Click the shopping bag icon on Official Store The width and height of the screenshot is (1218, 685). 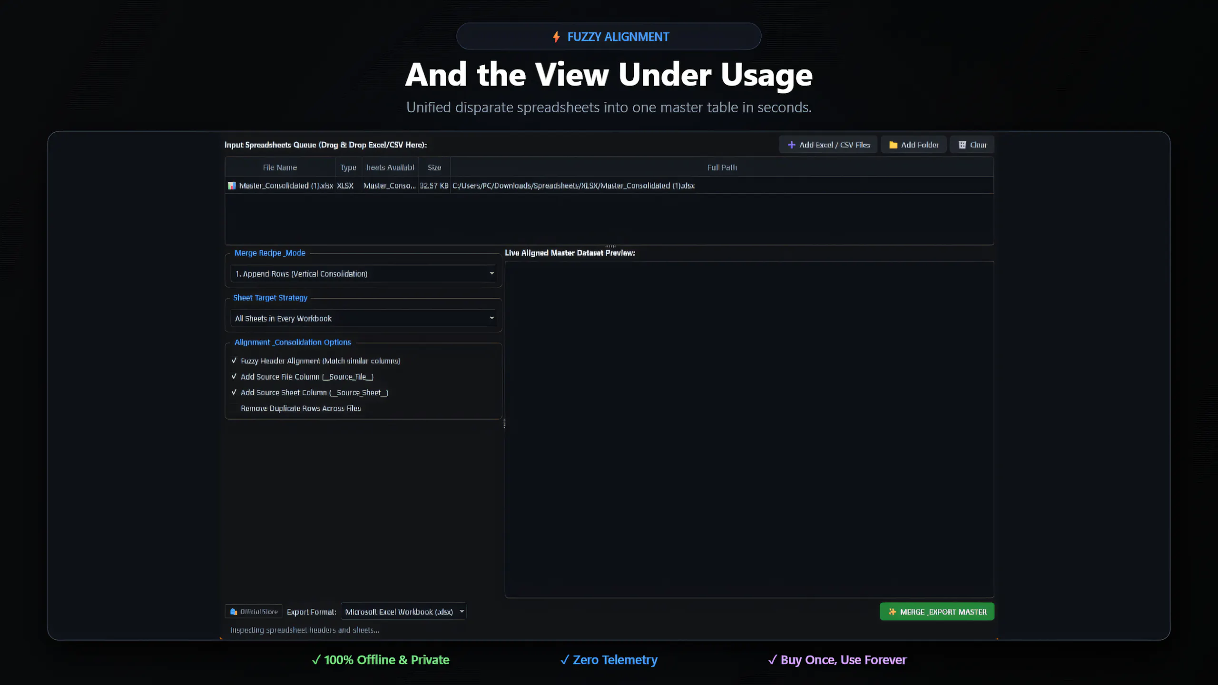(x=234, y=612)
